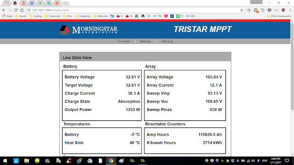Open a new browser tab

coord(66,3)
